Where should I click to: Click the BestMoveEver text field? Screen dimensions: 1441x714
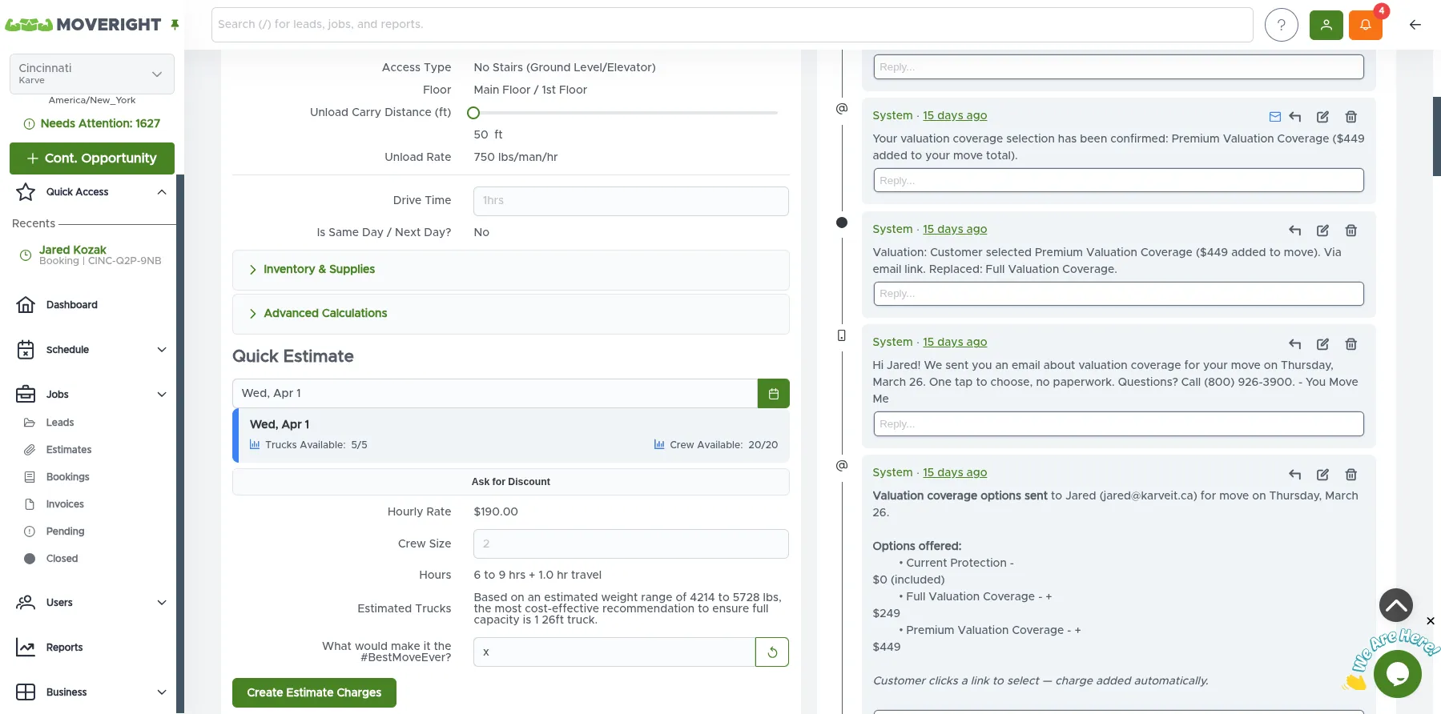[x=614, y=652]
